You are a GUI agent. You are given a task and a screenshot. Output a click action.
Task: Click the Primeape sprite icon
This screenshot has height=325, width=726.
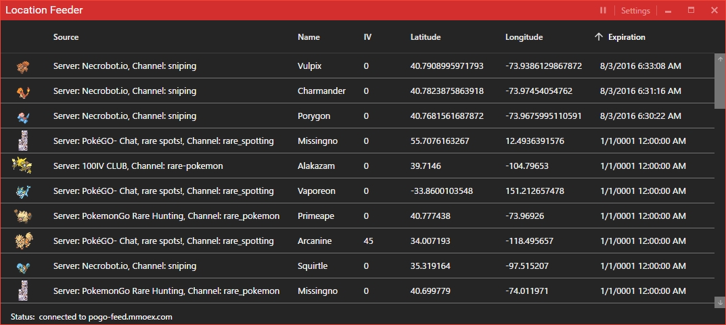pyautogui.click(x=22, y=216)
